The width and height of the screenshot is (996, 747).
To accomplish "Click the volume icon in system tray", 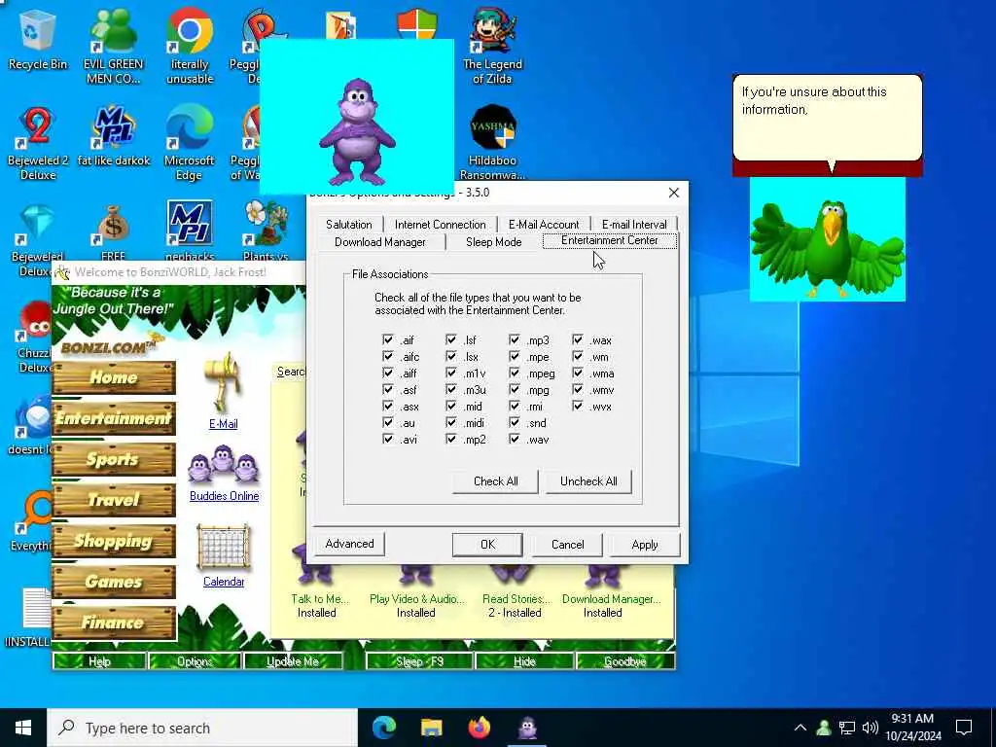I will (x=871, y=728).
